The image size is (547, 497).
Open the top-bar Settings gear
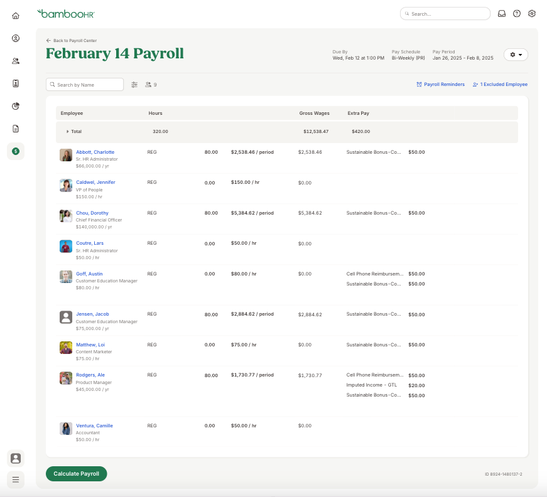click(x=532, y=13)
